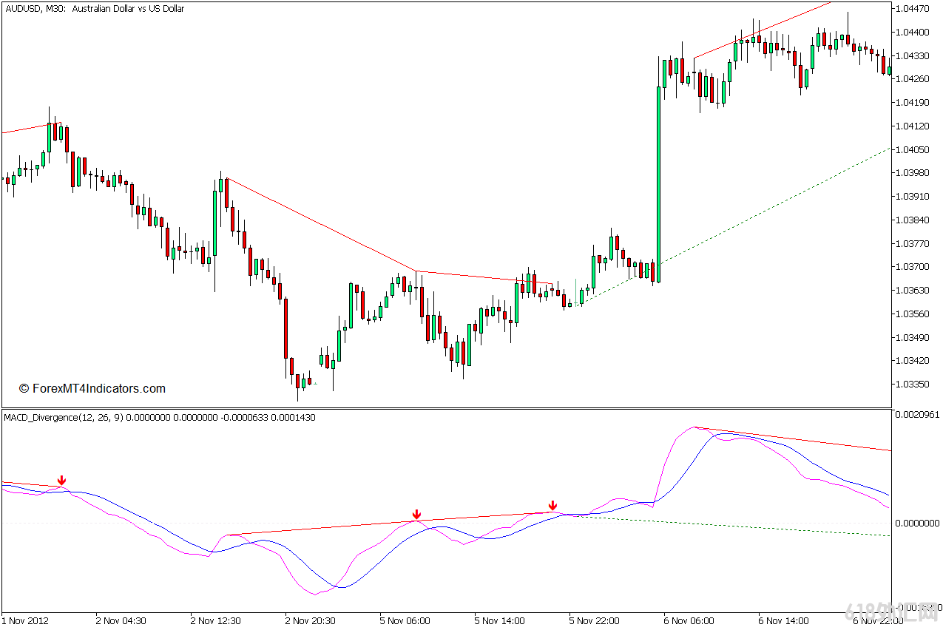Click the MACD_Divergence(12, 26, 9) indicator label
The width and height of the screenshot is (943, 630).
pyautogui.click(x=64, y=418)
